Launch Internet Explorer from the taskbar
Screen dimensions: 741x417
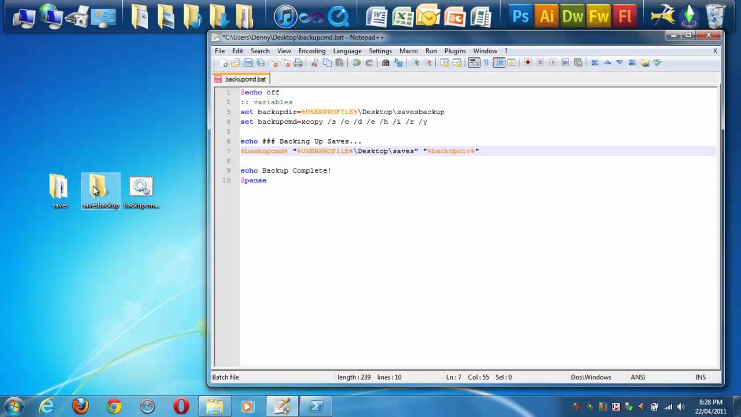coord(47,406)
